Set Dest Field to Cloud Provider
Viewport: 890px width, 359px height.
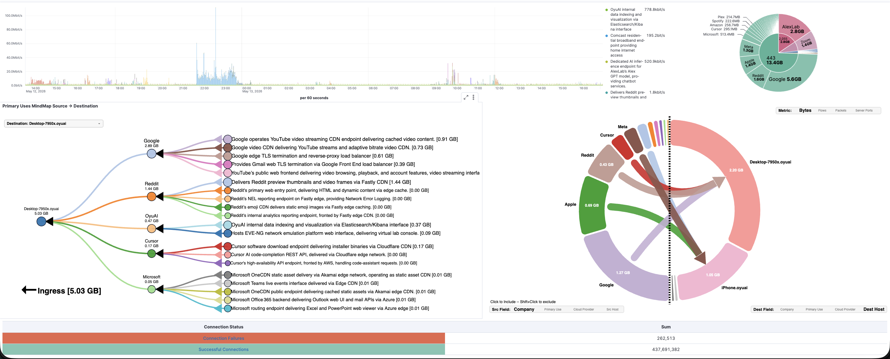[x=845, y=310]
